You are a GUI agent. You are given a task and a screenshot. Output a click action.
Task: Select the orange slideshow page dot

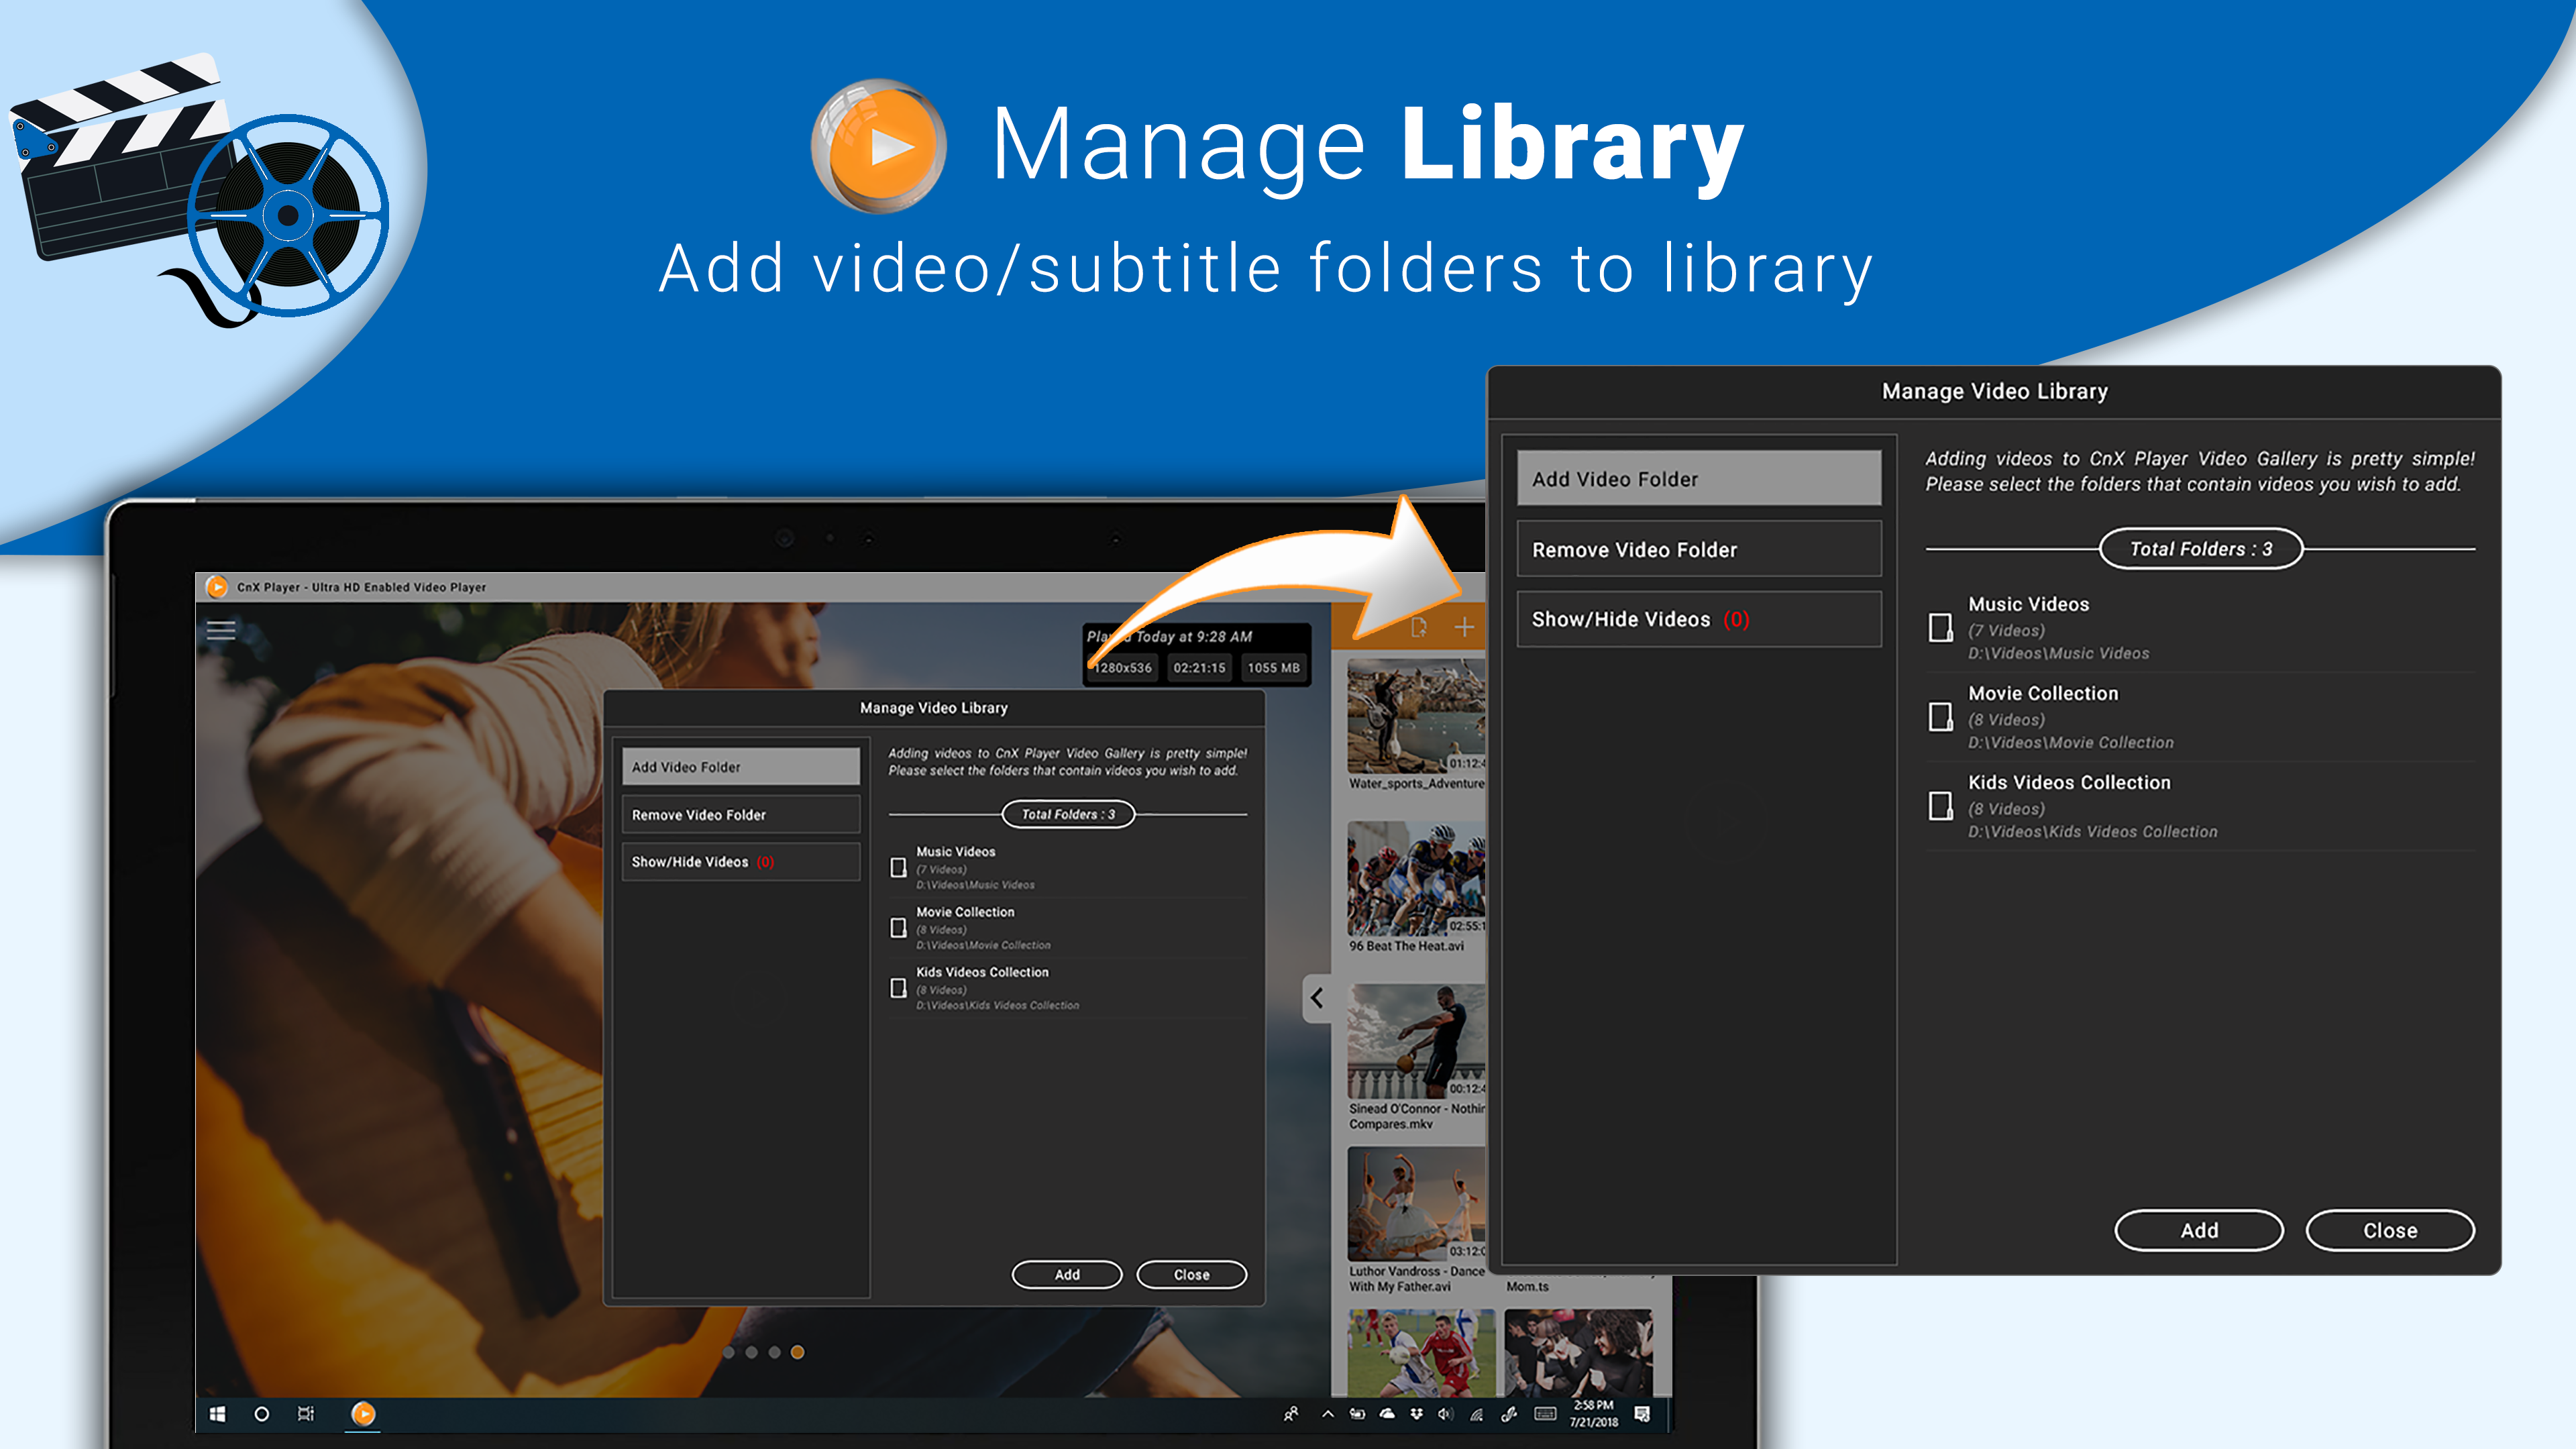(797, 1352)
